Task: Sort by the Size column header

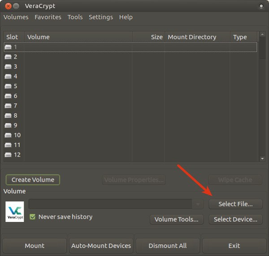Action: click(x=149, y=37)
